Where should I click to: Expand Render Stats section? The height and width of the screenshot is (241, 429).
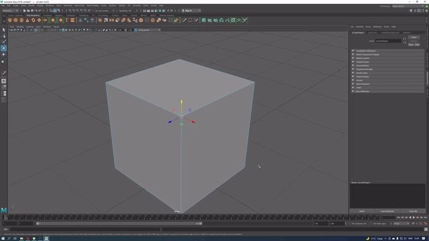pos(387,73)
